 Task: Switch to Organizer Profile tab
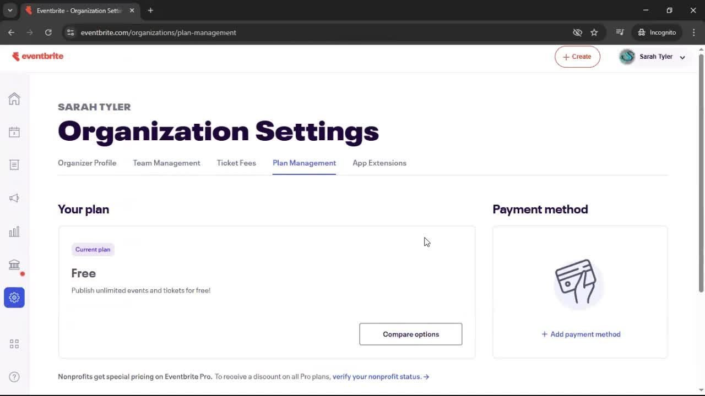[87, 163]
